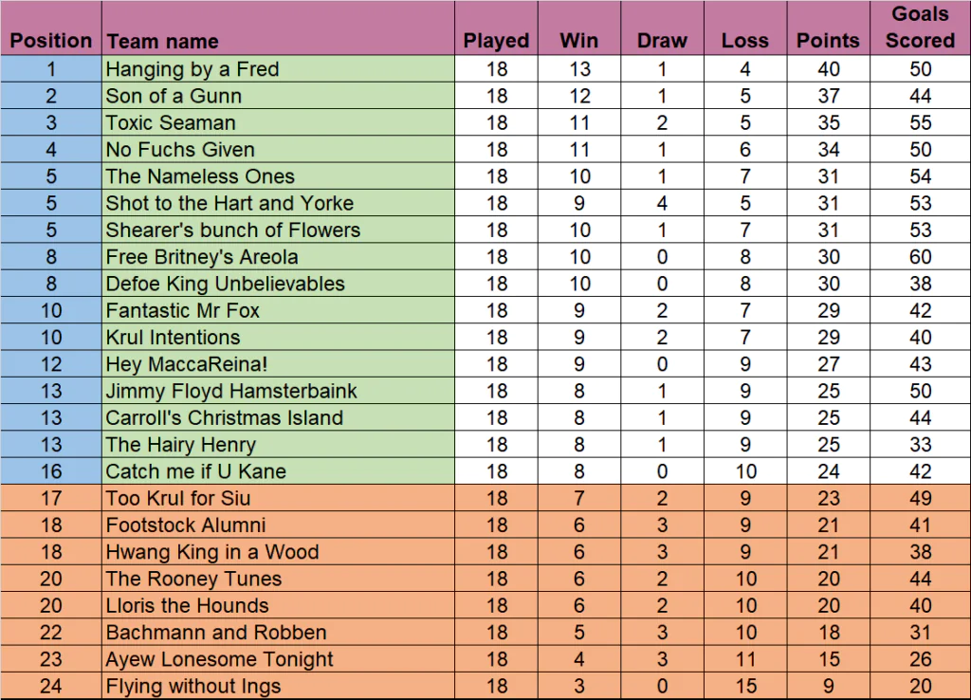This screenshot has height=700, width=971.
Task: Select win value 13 in first row
Action: pyautogui.click(x=579, y=68)
